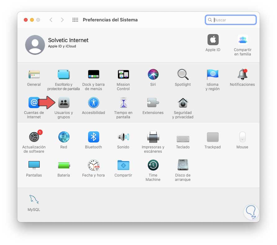
Task: Close the Preferencias del Sistema window
Action: (x=26, y=20)
